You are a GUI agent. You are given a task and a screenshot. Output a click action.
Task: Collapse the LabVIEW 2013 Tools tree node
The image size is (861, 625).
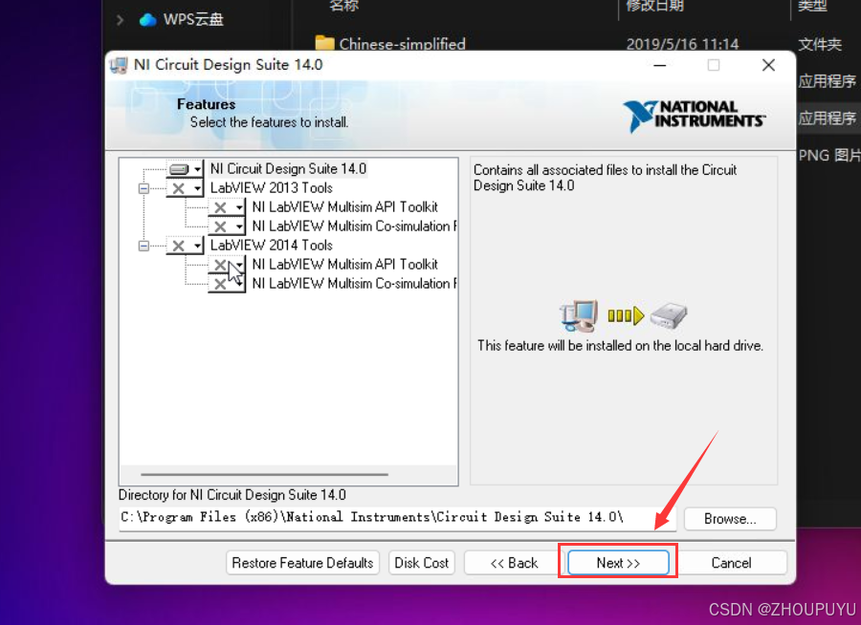point(143,188)
